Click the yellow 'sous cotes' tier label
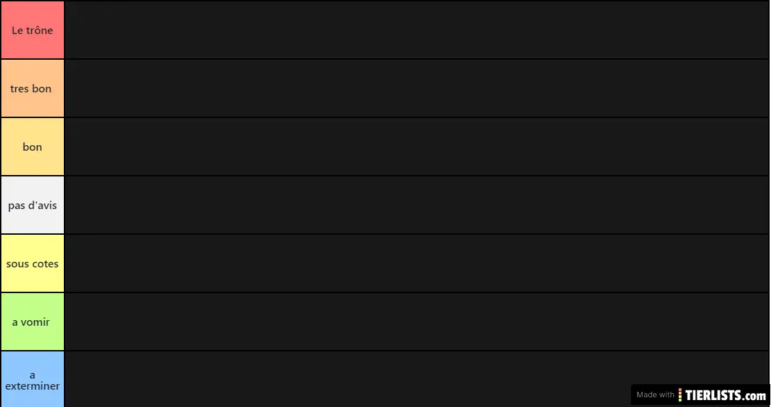 [x=33, y=263]
